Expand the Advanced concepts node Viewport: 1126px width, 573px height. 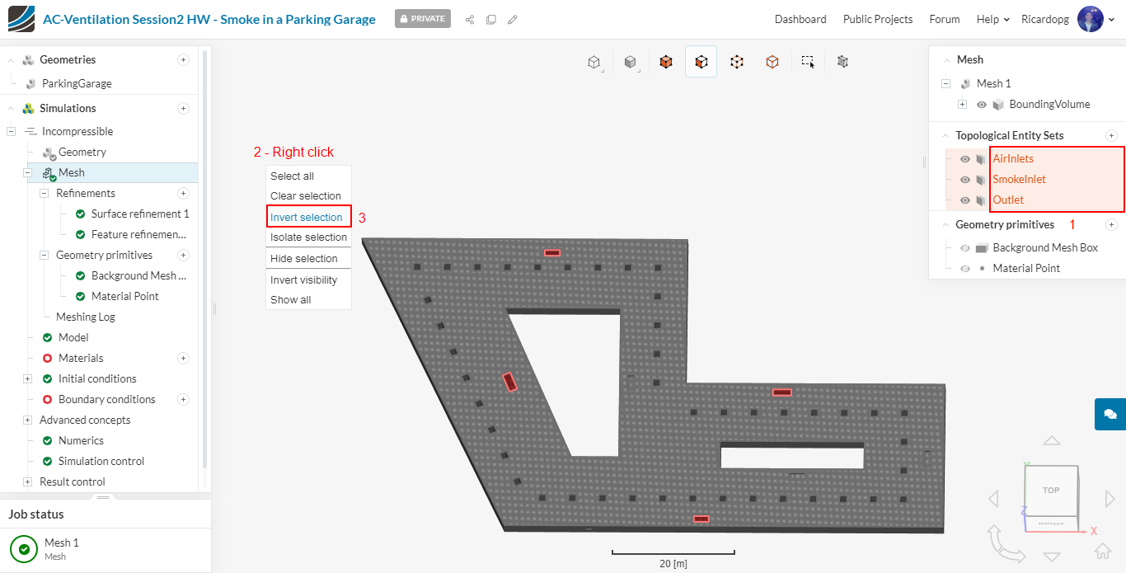point(27,420)
